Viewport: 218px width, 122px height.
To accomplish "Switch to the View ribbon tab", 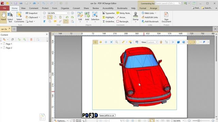I will 23,8.
